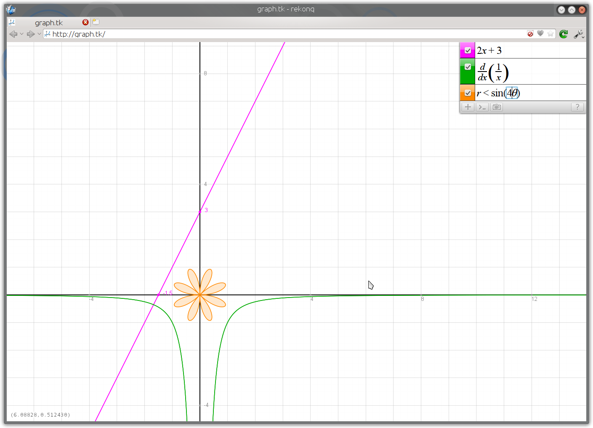Screen dimensions: 593x428
Task: Click the magenta y-intercept label 3
Action: coord(206,210)
